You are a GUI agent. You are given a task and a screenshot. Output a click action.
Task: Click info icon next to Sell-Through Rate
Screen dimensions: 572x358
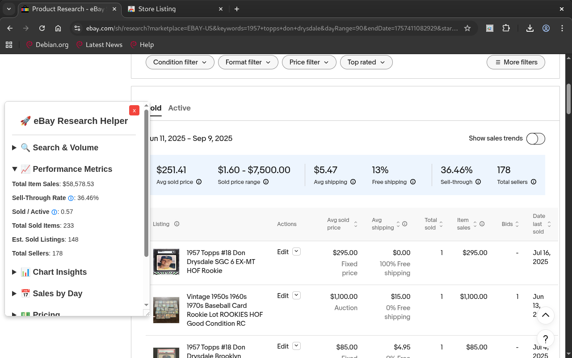tap(71, 198)
